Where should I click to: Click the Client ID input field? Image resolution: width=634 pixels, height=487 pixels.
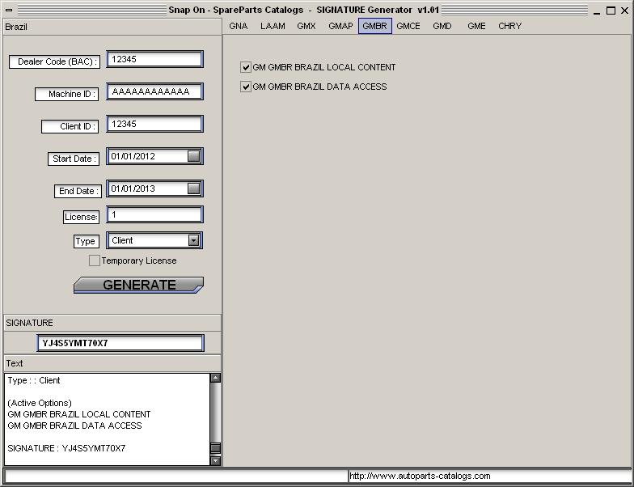pos(155,124)
